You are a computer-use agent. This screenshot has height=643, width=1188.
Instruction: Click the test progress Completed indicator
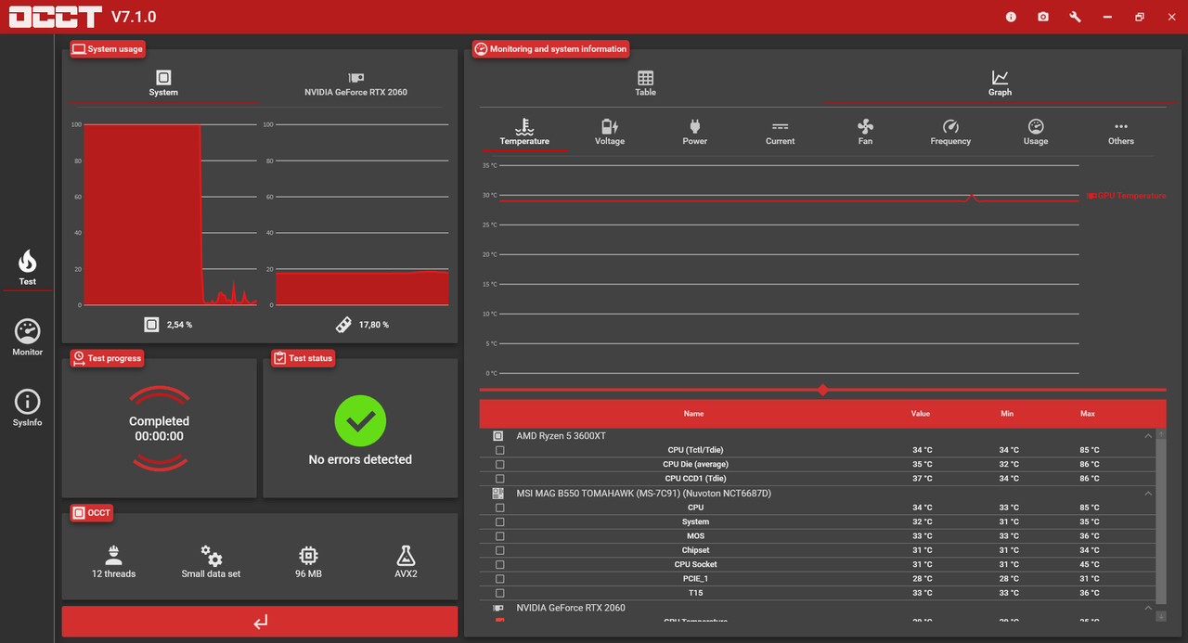(159, 429)
